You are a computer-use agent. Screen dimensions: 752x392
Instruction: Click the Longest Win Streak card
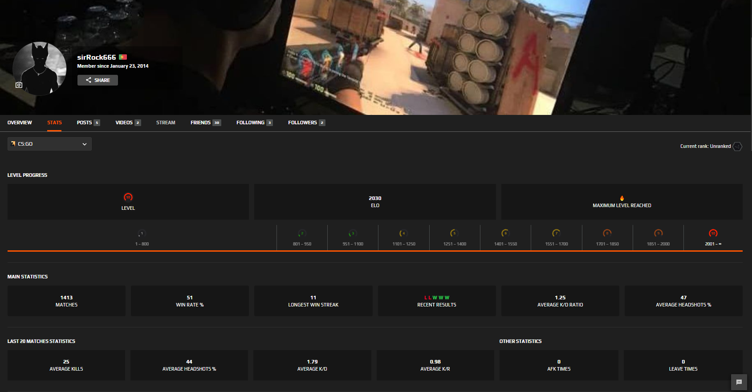pos(313,301)
